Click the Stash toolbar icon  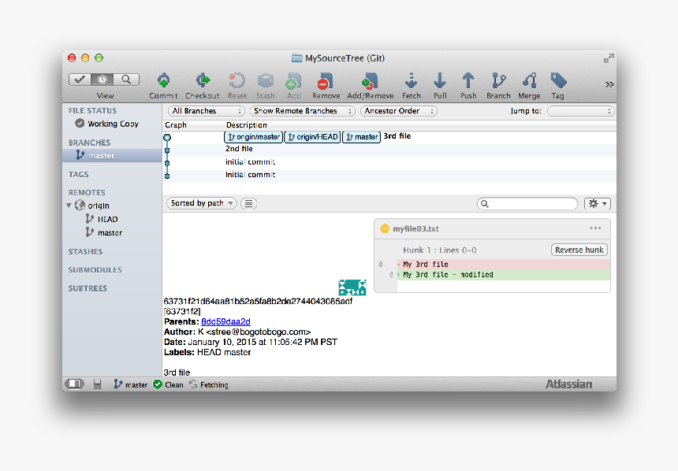(x=266, y=81)
